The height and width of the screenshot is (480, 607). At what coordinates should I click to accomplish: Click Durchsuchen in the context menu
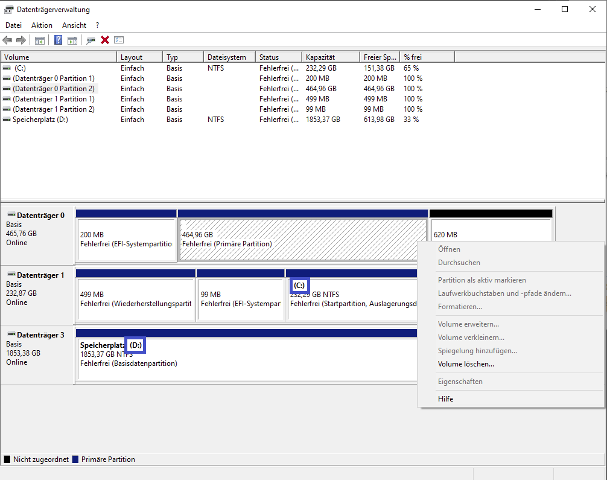pos(459,262)
